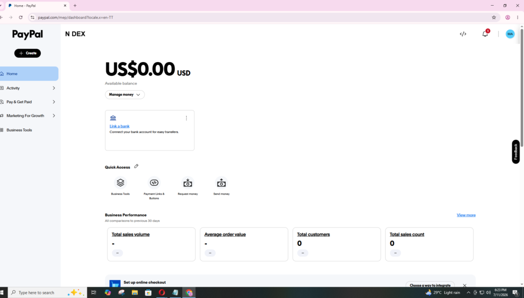Click the Create button
The height and width of the screenshot is (298, 524).
click(x=28, y=53)
